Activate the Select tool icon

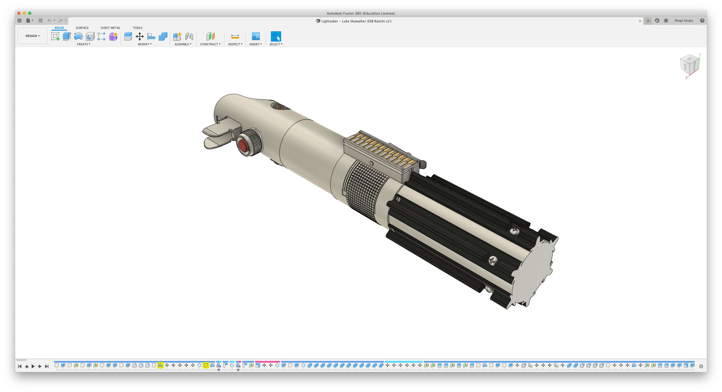tap(276, 36)
